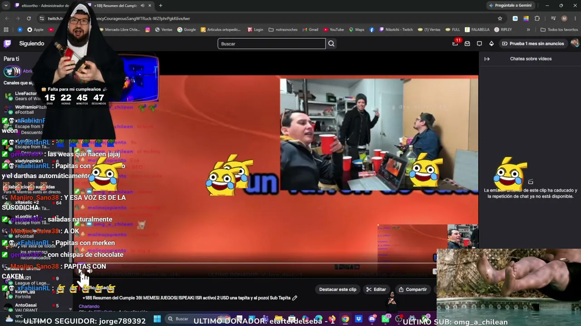Open the notrasnoches bookmarks folder

tap(283, 30)
